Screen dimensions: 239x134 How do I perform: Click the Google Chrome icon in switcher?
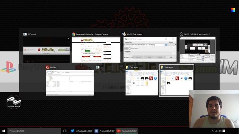point(74,34)
